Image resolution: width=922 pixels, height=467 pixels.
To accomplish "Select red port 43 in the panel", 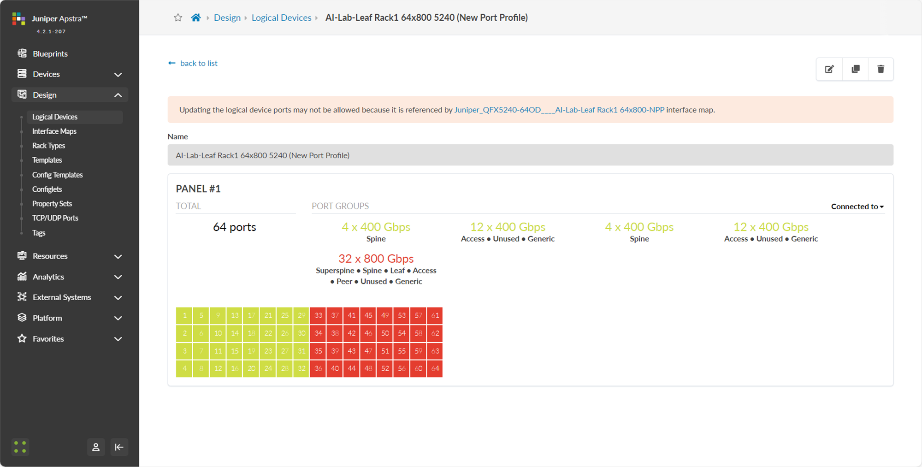I will [x=352, y=351].
